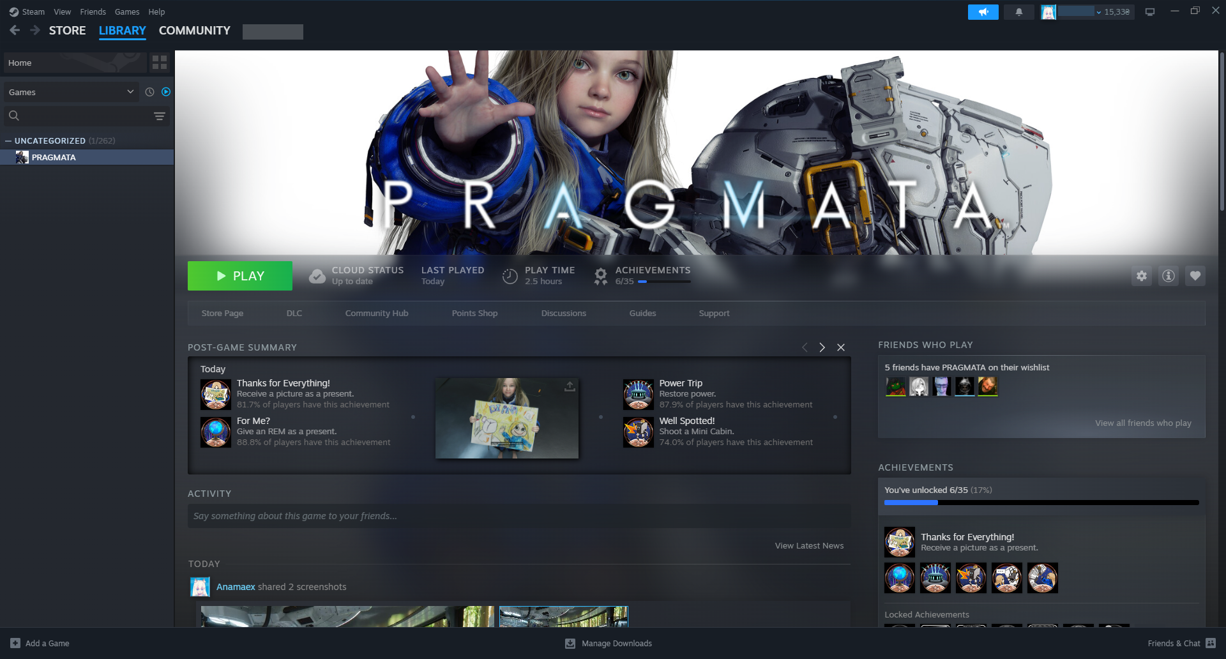This screenshot has height=659, width=1226.
Task: Click the Add a Game plus icon
Action: (x=15, y=643)
